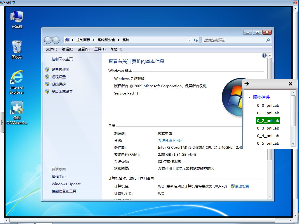Viewport: 299px width, 224px height.
Task: Open the 性能信息和工具 link
Action: (64, 191)
